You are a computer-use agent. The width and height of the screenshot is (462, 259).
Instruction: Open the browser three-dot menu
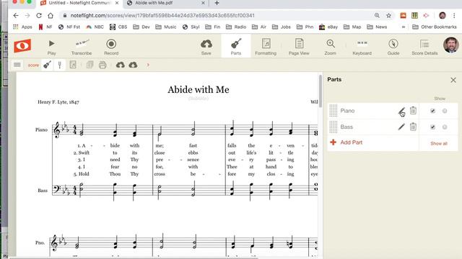tap(454, 16)
